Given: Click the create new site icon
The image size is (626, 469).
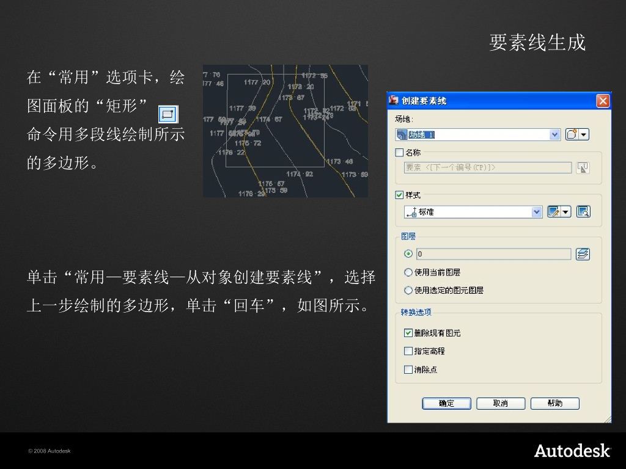Looking at the screenshot, I should tap(572, 135).
